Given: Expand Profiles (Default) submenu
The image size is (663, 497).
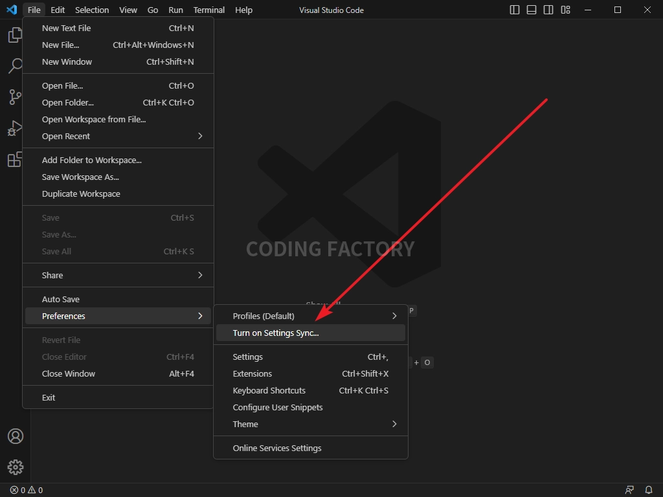Looking at the screenshot, I should click(311, 316).
